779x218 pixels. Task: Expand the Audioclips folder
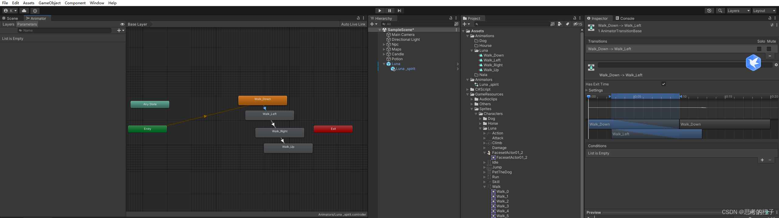point(472,99)
